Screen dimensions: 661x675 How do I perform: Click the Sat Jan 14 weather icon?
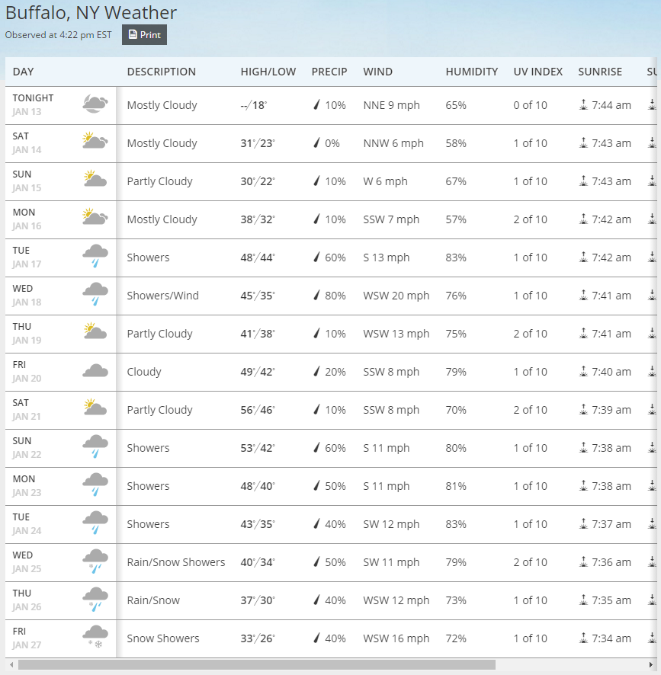(95, 141)
